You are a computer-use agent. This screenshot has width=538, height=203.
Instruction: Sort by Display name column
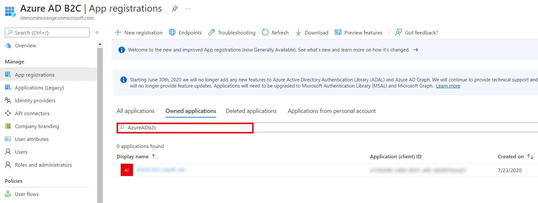137,157
